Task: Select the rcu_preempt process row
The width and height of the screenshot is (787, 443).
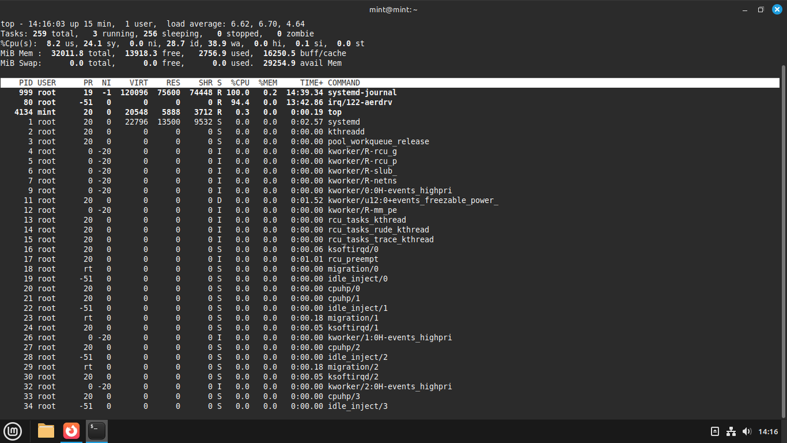Action: [390, 259]
